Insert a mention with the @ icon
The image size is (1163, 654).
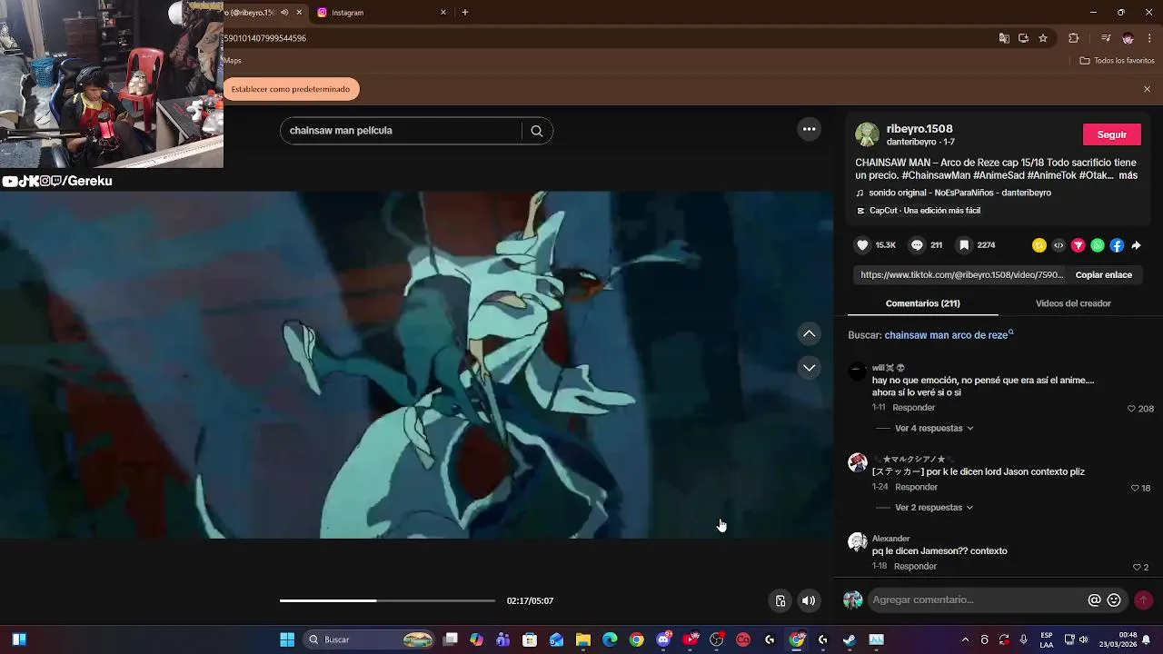pyautogui.click(x=1094, y=600)
